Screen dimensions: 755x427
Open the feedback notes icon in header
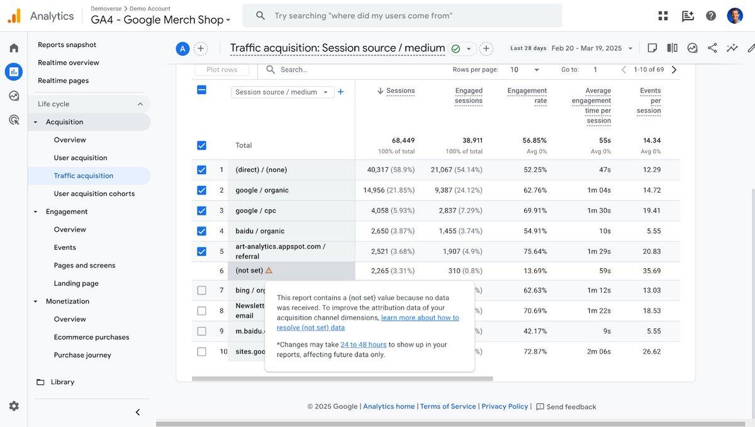click(x=688, y=16)
